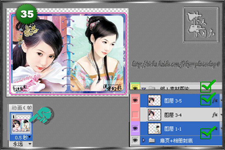Click the folder icon of 组1 素材图片
Viewport: 225px width, 150px height.
(x=152, y=88)
